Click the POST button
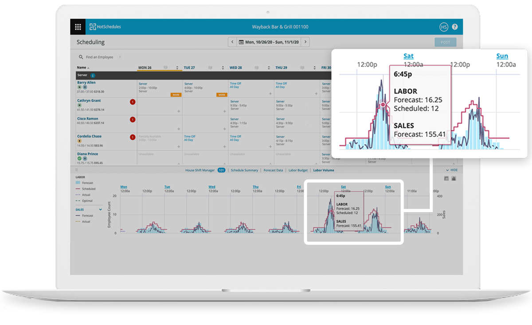The image size is (532, 325). coord(445,42)
